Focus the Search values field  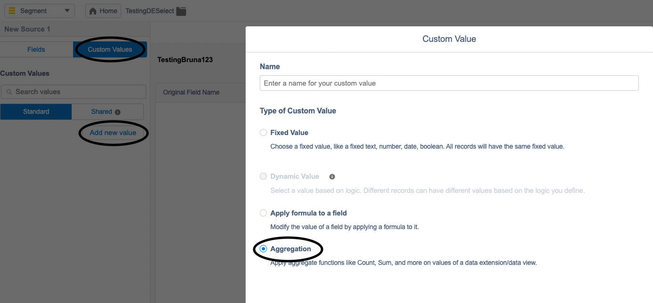pyautogui.click(x=74, y=92)
